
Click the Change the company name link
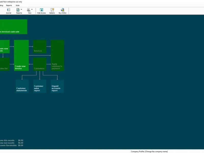[x=156, y=151]
